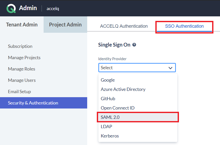
Task: Click the ACCELQ green Q logo
Action: [11, 8]
